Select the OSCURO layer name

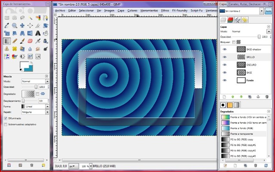251,65
